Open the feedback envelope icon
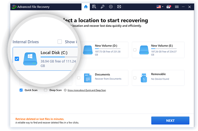This screenshot has width=198, height=131. tap(119, 6)
